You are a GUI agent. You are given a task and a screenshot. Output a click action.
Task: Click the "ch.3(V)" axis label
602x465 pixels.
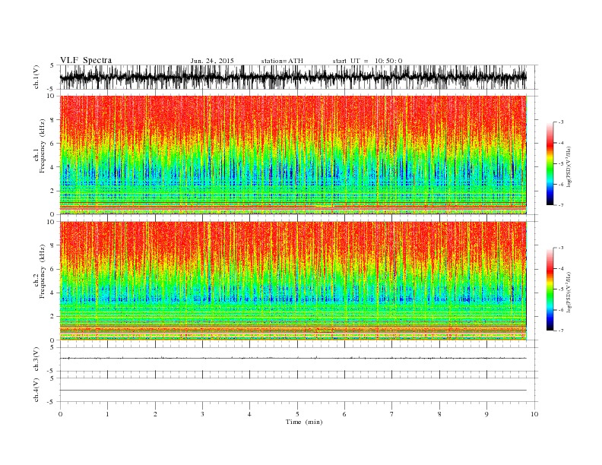36,359
